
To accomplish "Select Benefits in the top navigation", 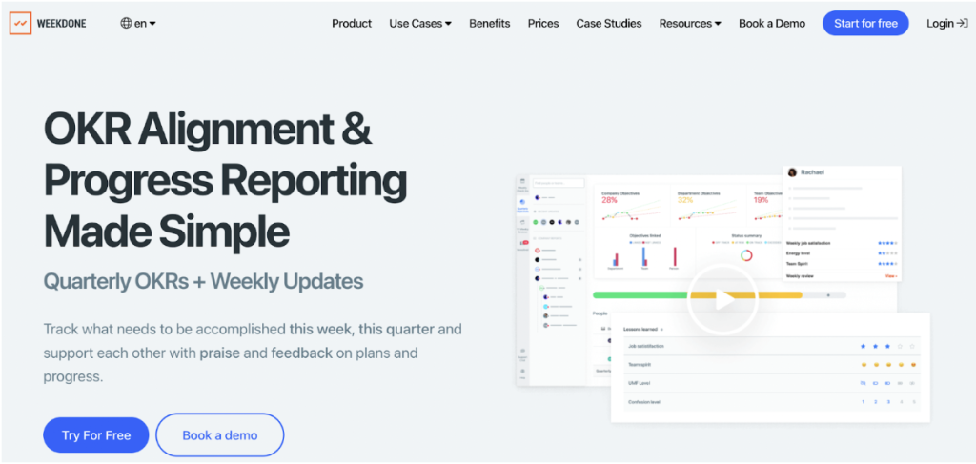I will click(489, 23).
